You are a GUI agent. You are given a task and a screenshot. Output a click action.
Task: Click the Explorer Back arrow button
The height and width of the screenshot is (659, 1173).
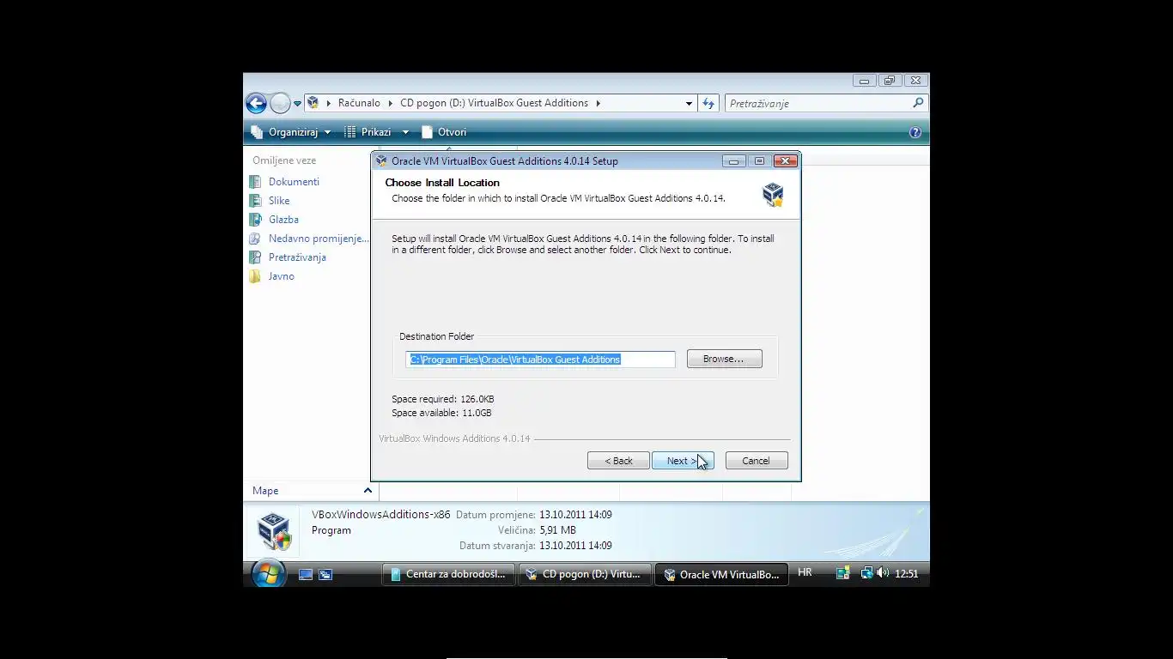tap(256, 104)
